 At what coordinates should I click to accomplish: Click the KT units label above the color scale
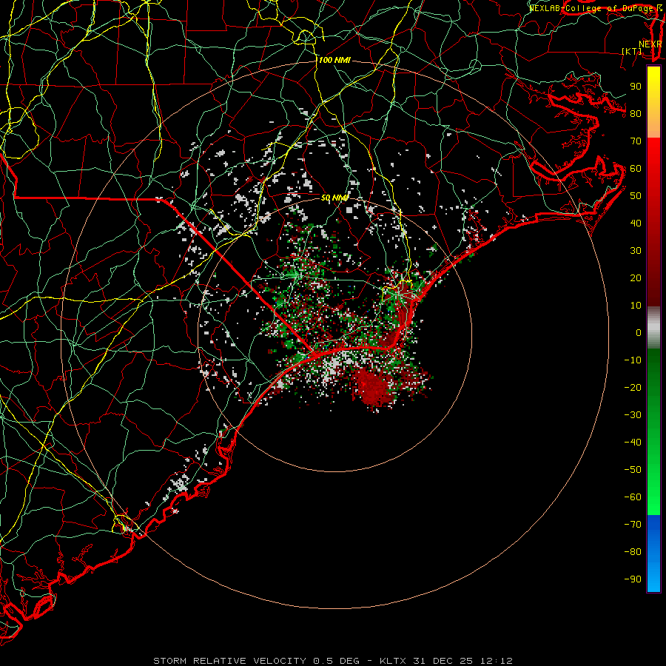632,51
